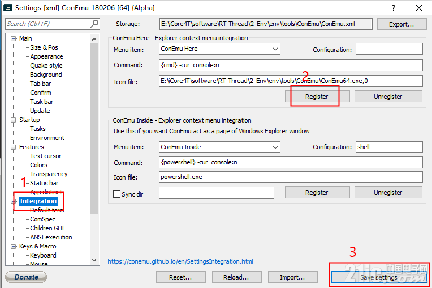Open ANSI execution settings

click(51, 237)
